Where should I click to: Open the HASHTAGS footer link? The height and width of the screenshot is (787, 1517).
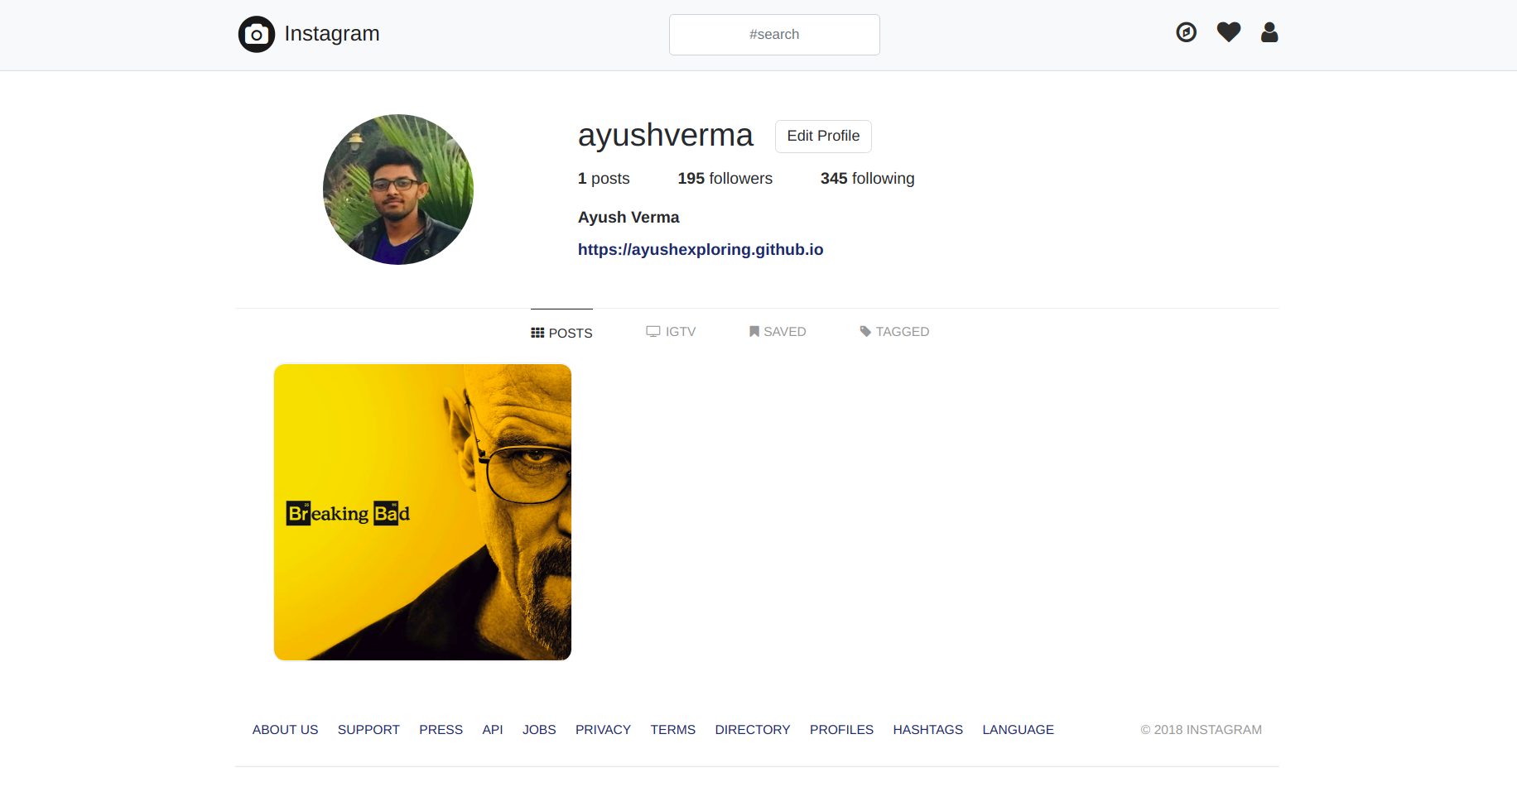tap(927, 730)
